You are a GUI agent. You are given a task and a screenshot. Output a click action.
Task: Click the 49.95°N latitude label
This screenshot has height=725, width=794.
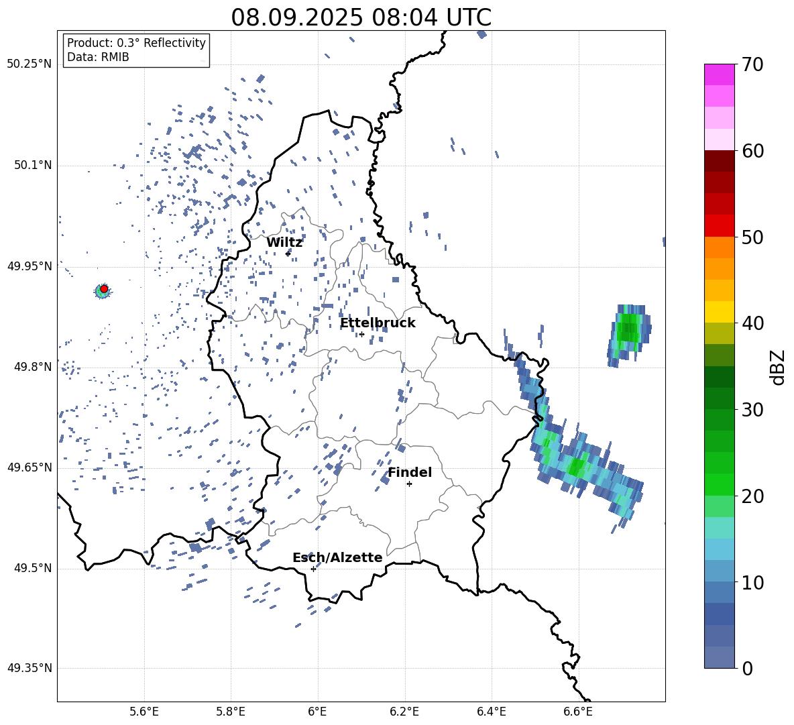(x=30, y=266)
